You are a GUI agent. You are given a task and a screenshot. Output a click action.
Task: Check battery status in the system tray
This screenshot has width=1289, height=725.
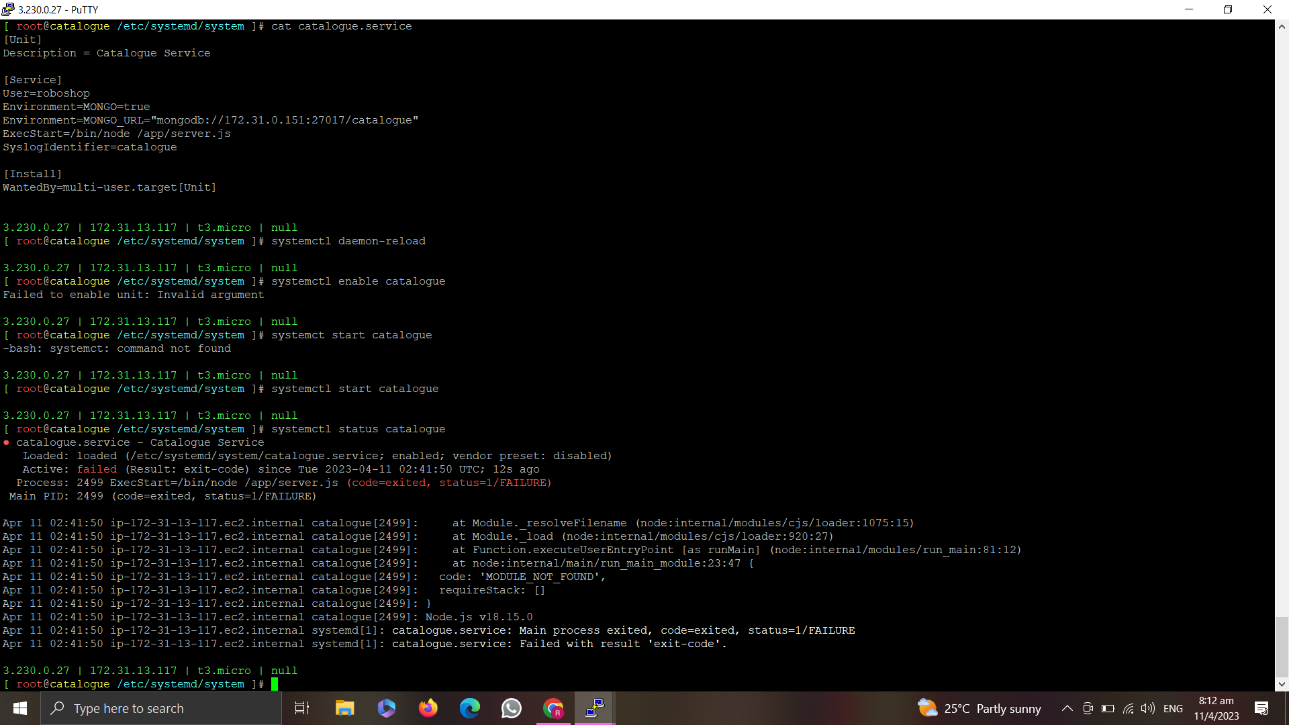pos(1108,708)
